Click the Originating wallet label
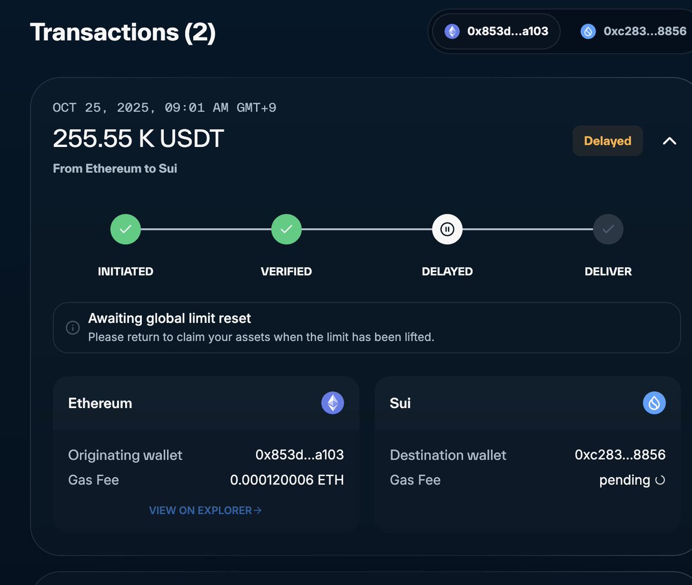 [x=125, y=455]
